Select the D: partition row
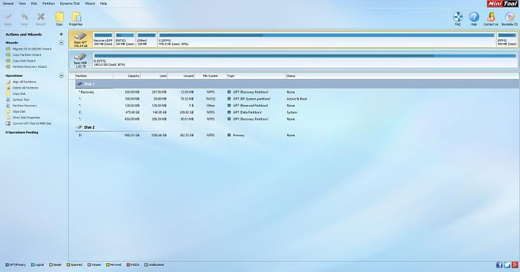The image size is (520, 272). tap(297, 136)
